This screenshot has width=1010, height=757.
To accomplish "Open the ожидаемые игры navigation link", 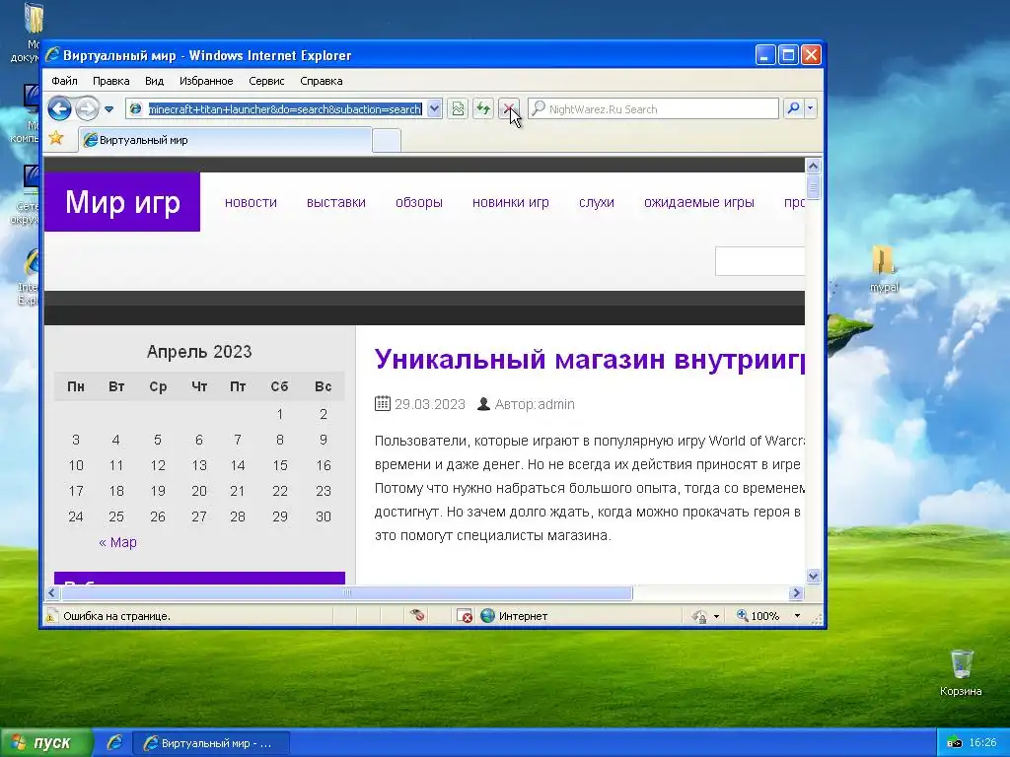I will tap(699, 202).
